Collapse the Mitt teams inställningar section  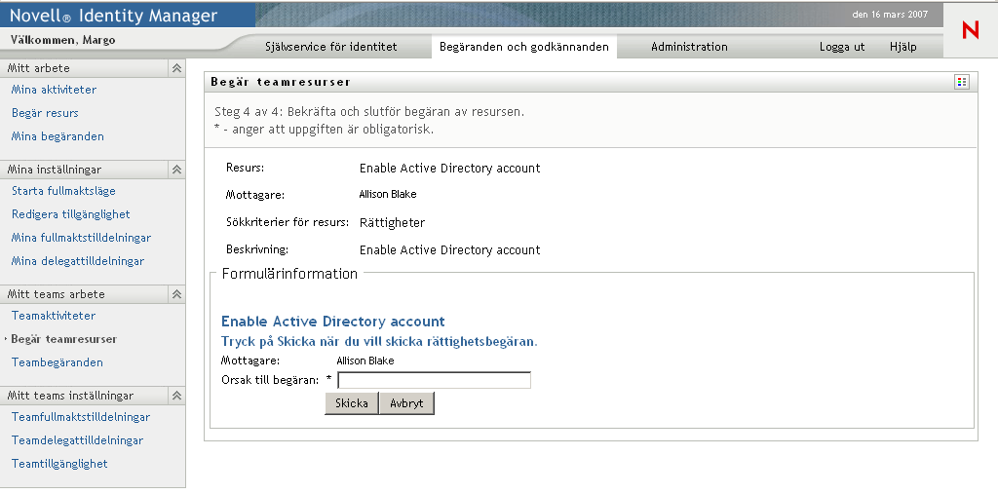[176, 396]
